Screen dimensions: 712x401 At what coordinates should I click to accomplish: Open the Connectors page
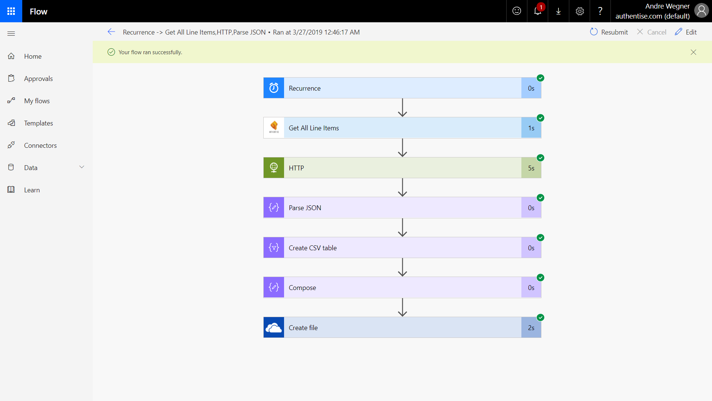pos(40,146)
